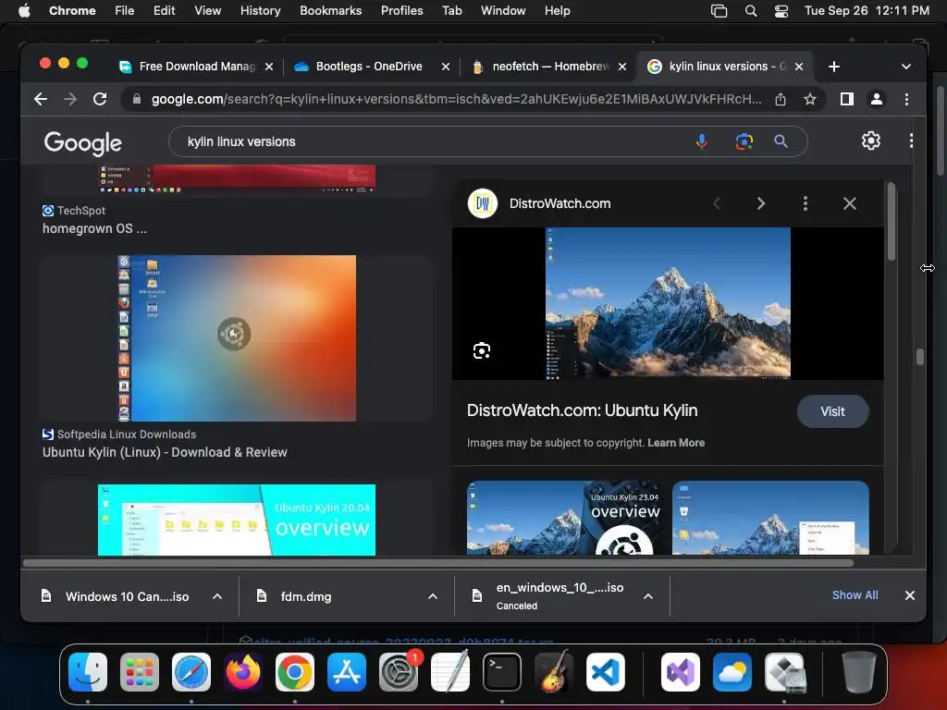Open Softpedia Ubuntu Kylin desktop thumbnail
The image size is (947, 710).
pyautogui.click(x=237, y=338)
